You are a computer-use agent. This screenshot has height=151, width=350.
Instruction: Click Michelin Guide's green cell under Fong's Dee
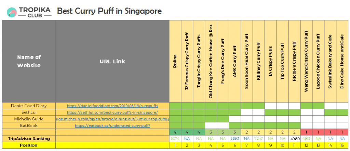pos(223,119)
